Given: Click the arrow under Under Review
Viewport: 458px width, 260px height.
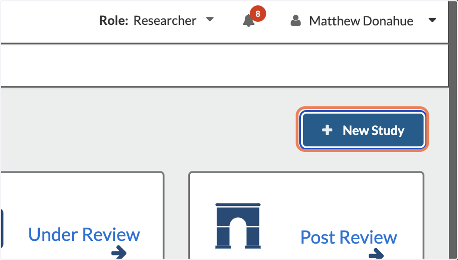Looking at the screenshot, I should 119,252.
